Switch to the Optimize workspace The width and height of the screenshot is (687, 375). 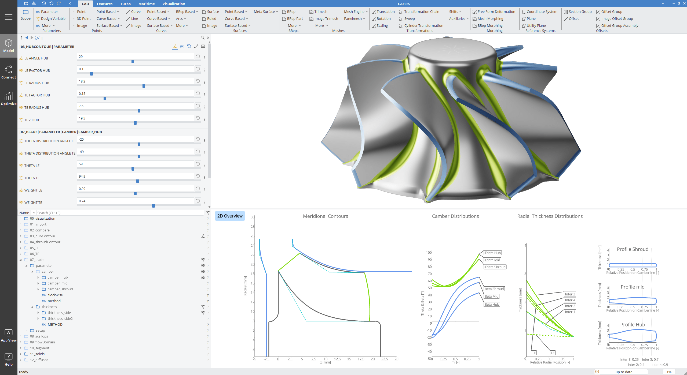pos(9,99)
